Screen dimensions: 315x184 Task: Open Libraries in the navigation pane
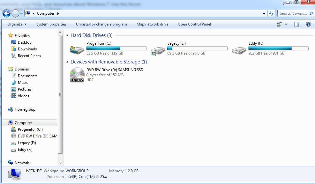[21, 69]
